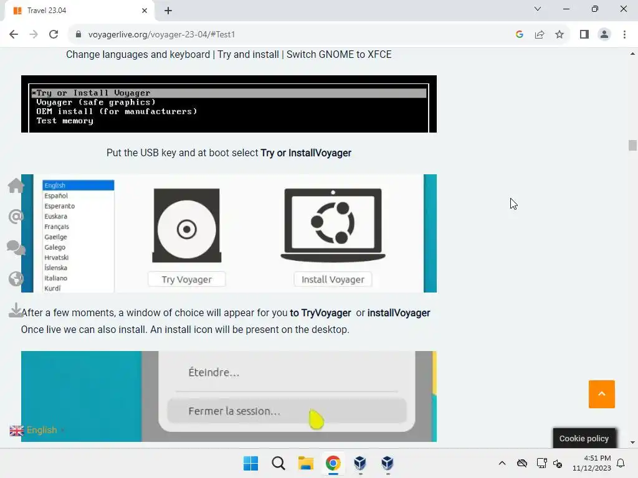Click the boot menu screenshot image
The height and width of the screenshot is (478, 638).
click(229, 104)
